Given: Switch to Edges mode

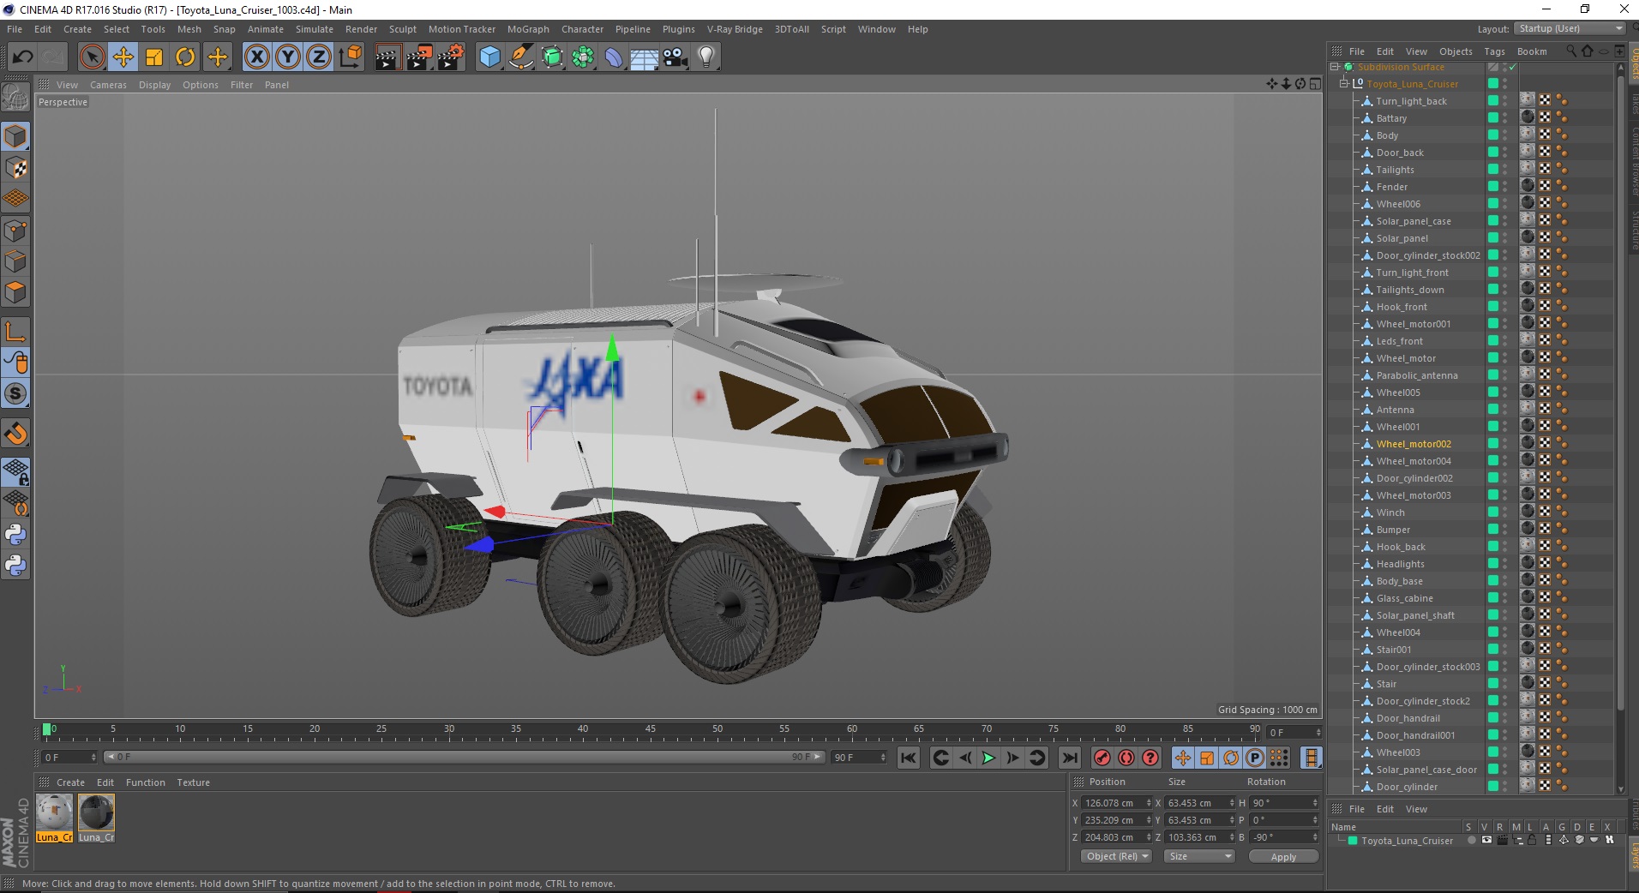Looking at the screenshot, I should 15,261.
